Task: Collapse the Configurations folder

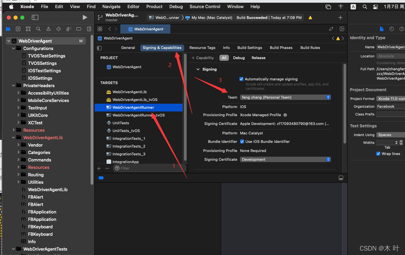Action: (14, 48)
